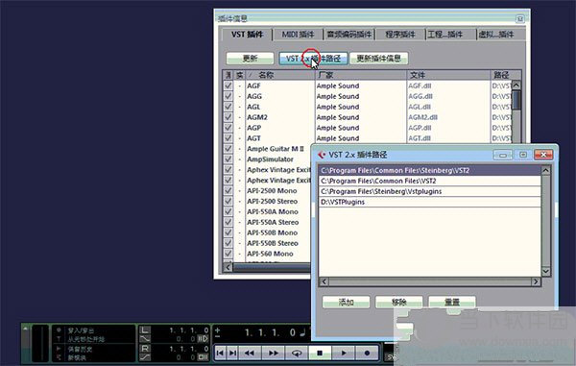The height and width of the screenshot is (366, 576).
Task: Click the Stop transport button
Action: coord(320,353)
